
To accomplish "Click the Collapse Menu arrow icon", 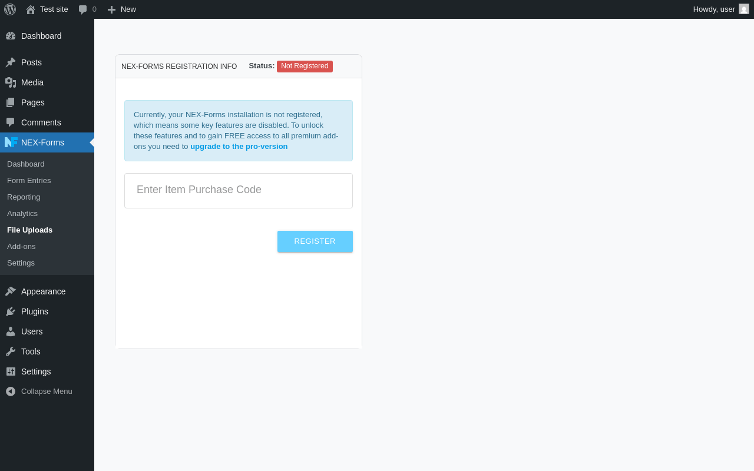I will tap(11, 392).
